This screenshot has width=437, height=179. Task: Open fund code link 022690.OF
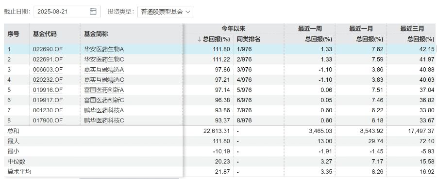pyautogui.click(x=48, y=49)
